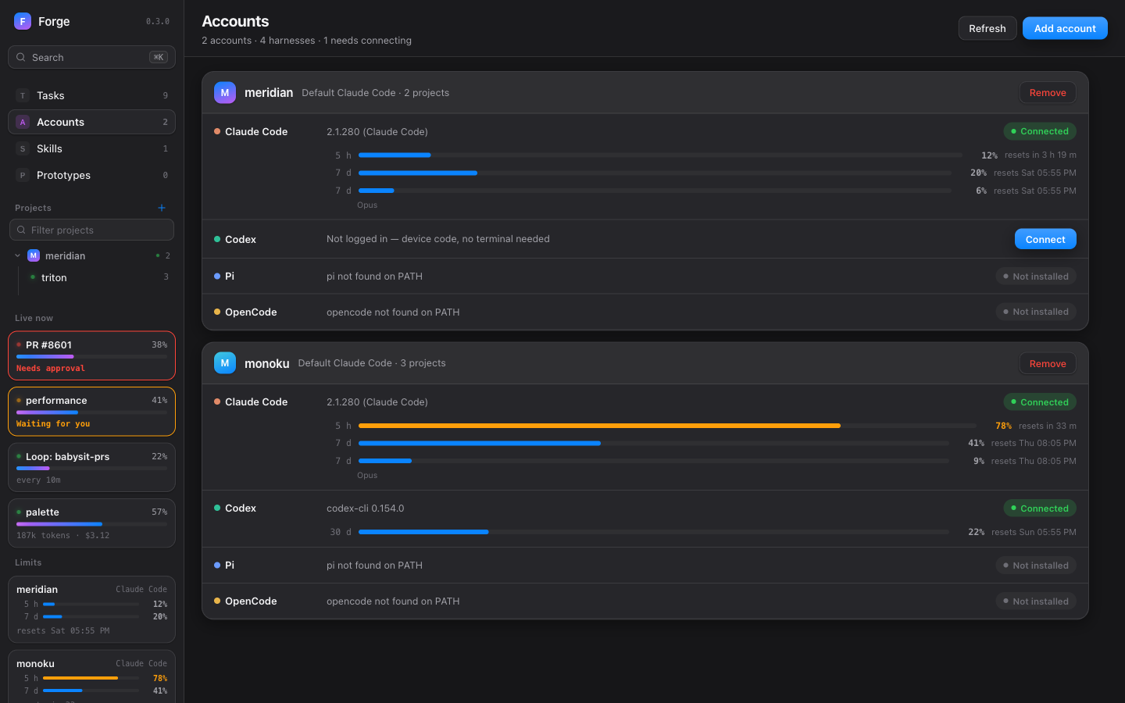Screen dimensions: 1125x703
Task: Click monoku 7 d usage bar at 41%
Action: point(654,443)
